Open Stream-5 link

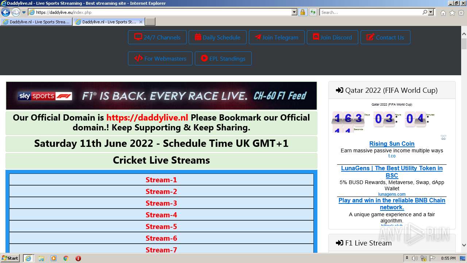(x=161, y=226)
